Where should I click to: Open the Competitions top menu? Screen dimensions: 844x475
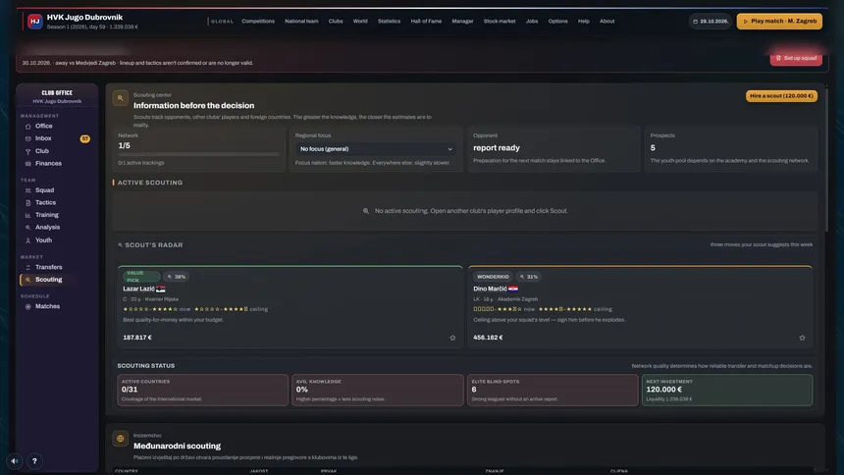258,21
